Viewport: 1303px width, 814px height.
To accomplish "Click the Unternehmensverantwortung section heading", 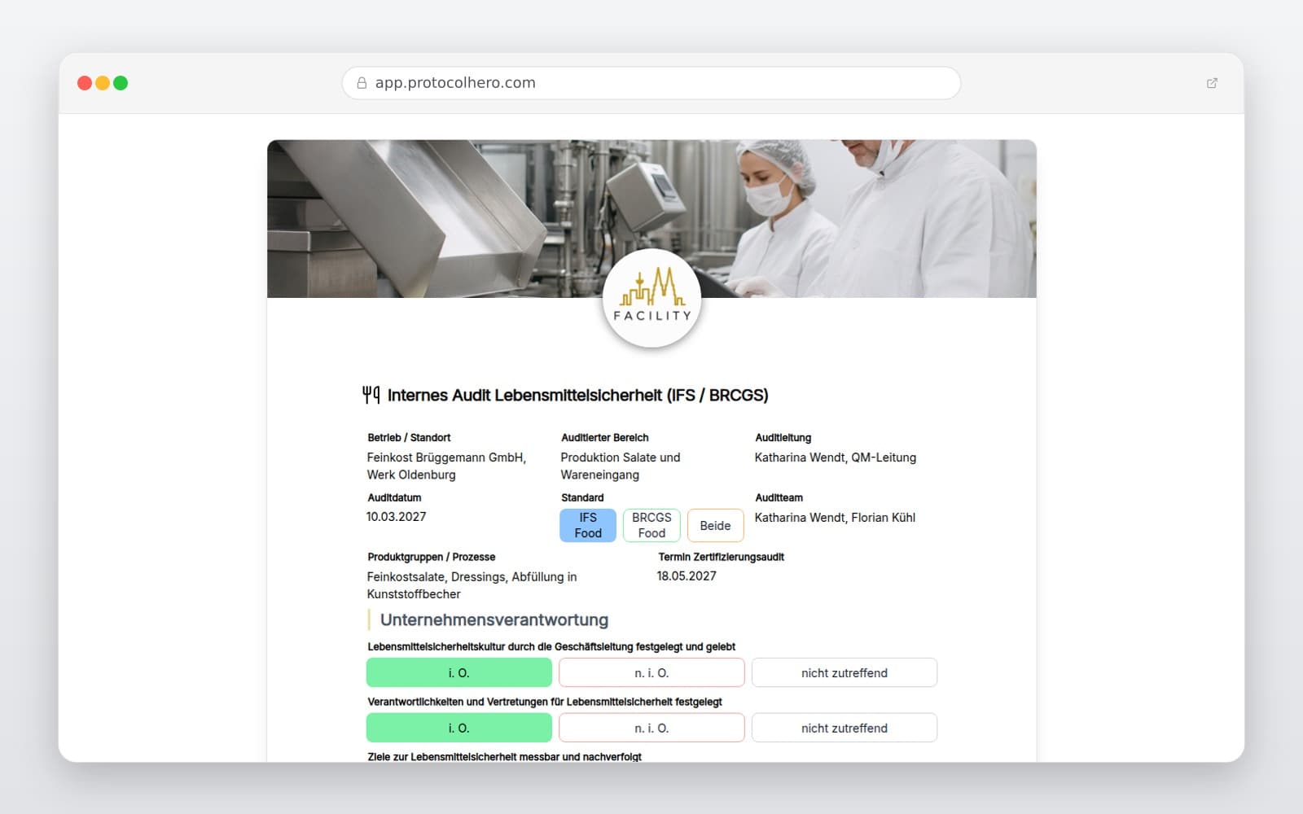I will tap(494, 620).
